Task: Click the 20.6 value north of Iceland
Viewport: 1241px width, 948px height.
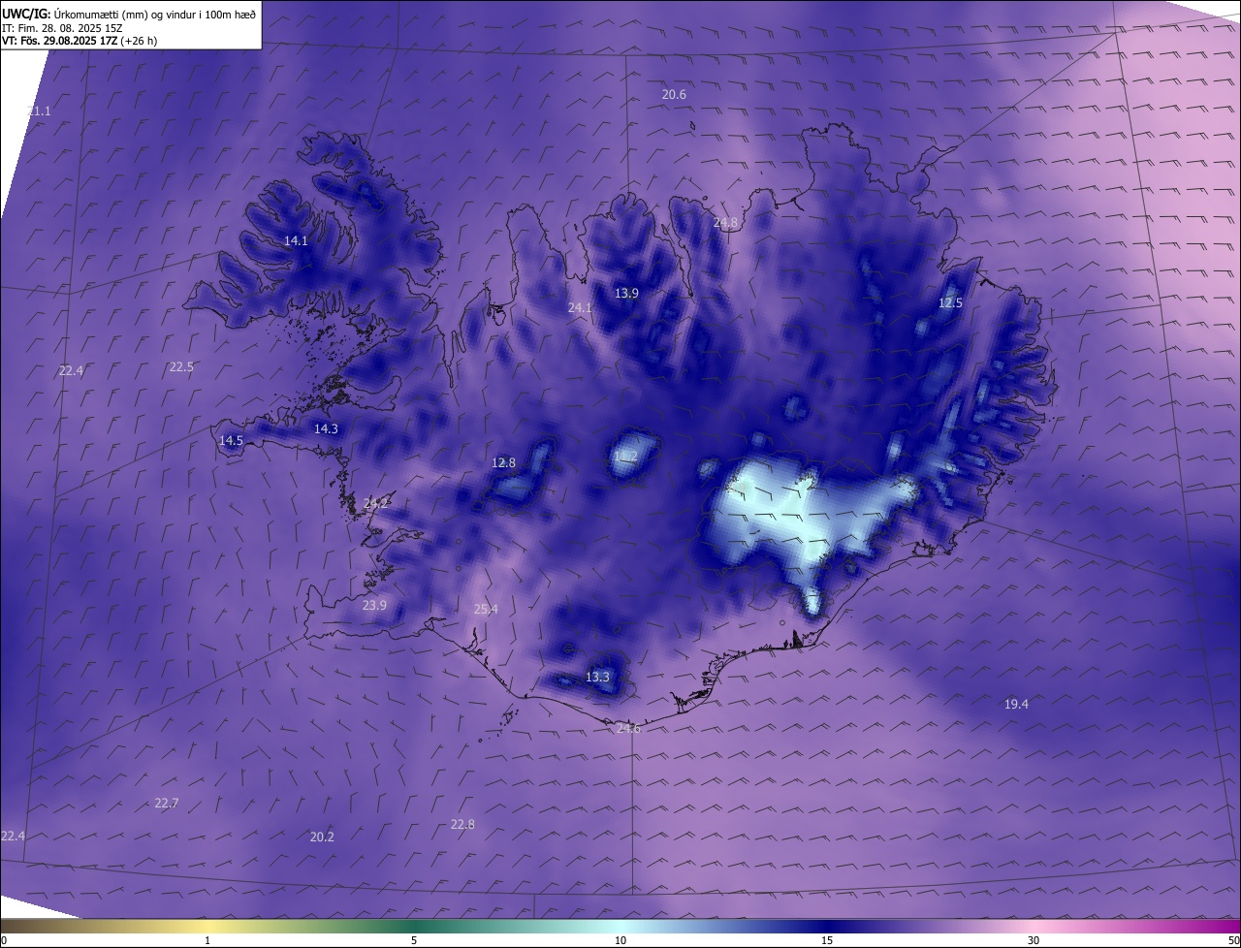Action: pyautogui.click(x=674, y=94)
